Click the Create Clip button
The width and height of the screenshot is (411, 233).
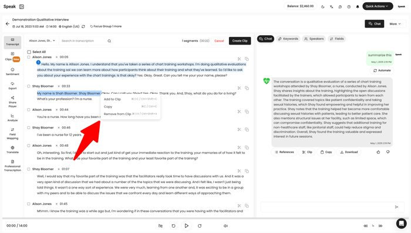point(240,41)
